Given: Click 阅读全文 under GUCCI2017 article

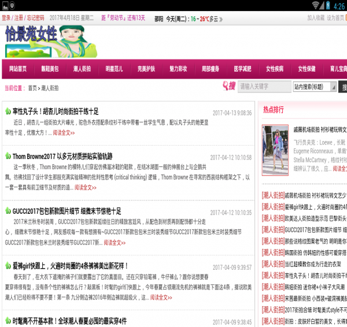Looking at the screenshot, I should coord(115,243).
